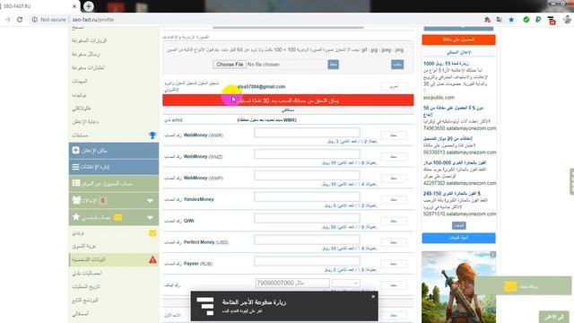Save the Payeer row with its button
The image size is (574, 323).
pyautogui.click(x=394, y=264)
